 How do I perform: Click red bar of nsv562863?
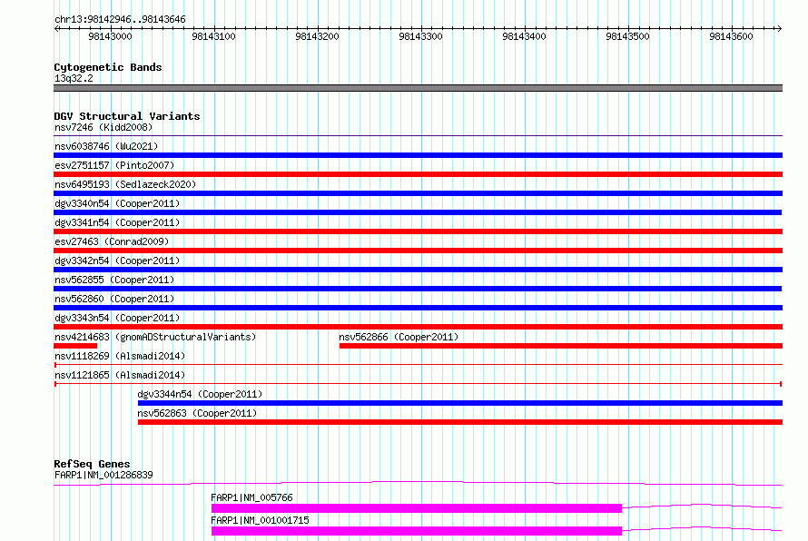[460, 422]
